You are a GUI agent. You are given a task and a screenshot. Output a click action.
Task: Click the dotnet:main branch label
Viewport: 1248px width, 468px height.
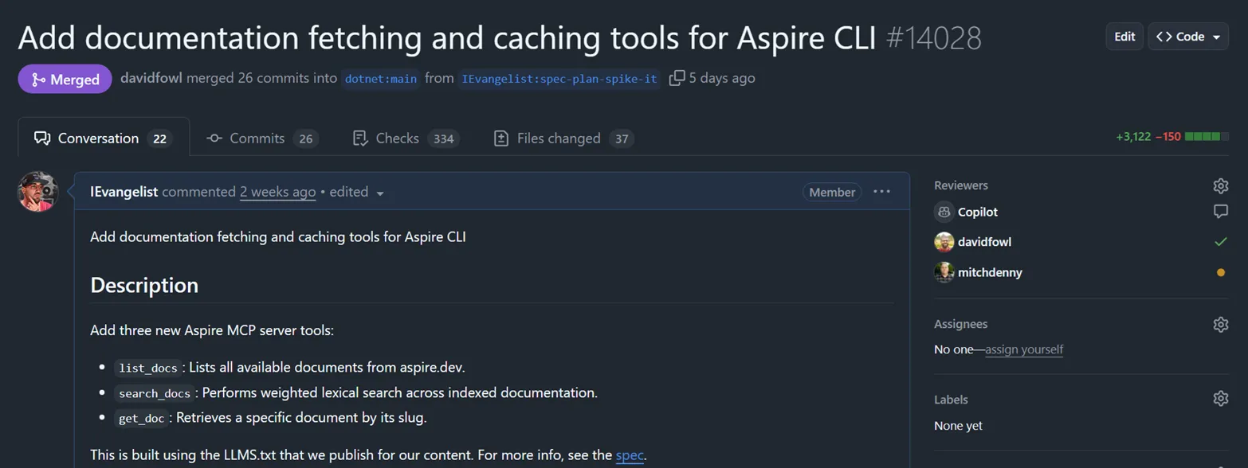pyautogui.click(x=380, y=78)
